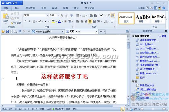Click the zoom slider handle in status bar

tap(153, 109)
